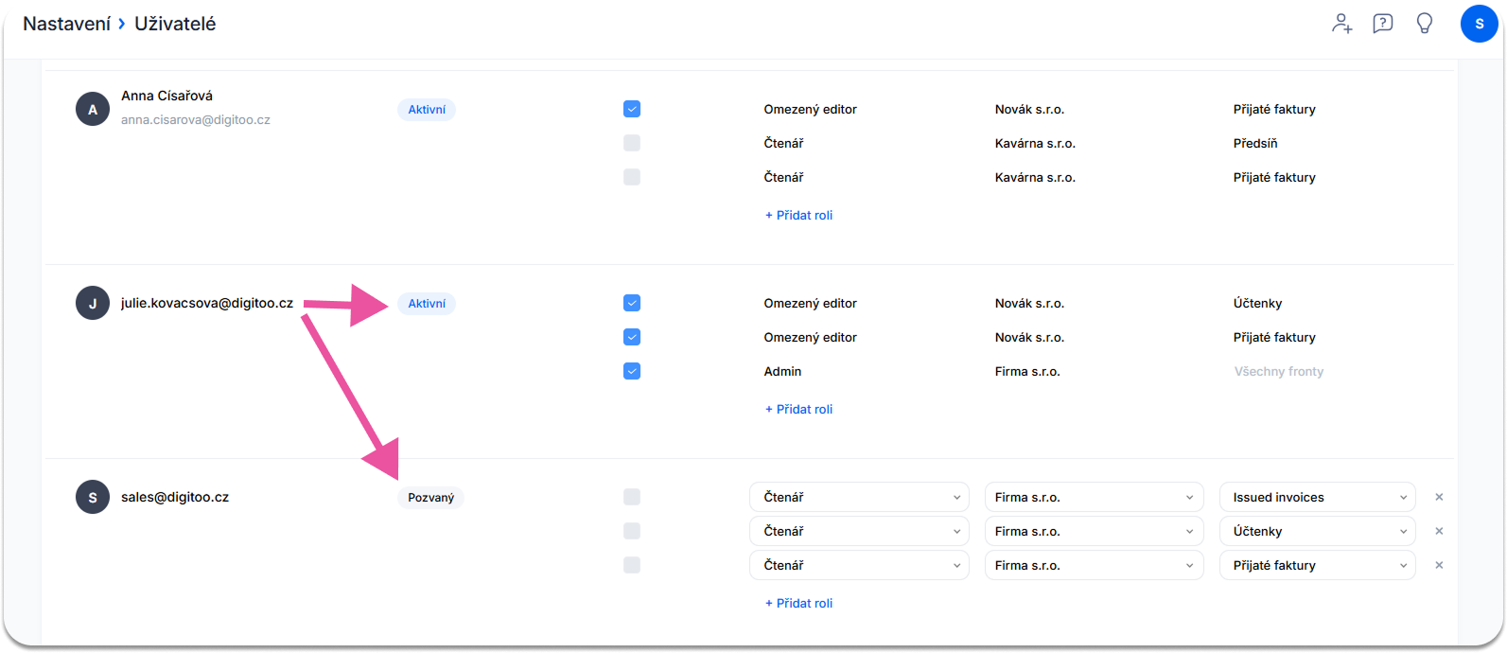
Task: Open the blue S profile avatar
Action: click(x=1480, y=24)
